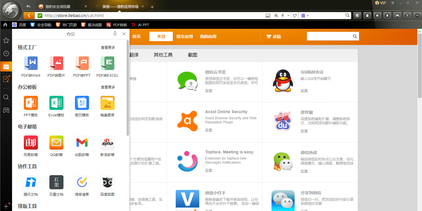Open 腾讯文档 in the collaboration tools

coord(31,182)
